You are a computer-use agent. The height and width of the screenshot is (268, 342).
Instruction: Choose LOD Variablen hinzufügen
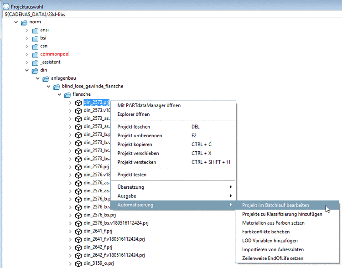click(287, 241)
